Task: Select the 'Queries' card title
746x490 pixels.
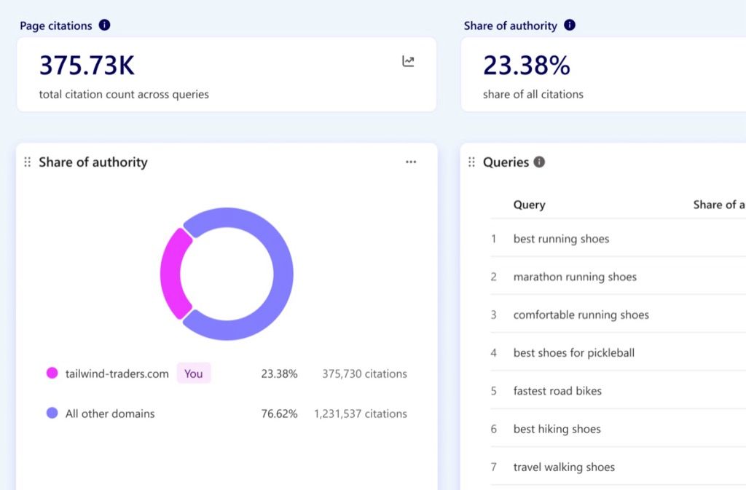Action: 506,162
